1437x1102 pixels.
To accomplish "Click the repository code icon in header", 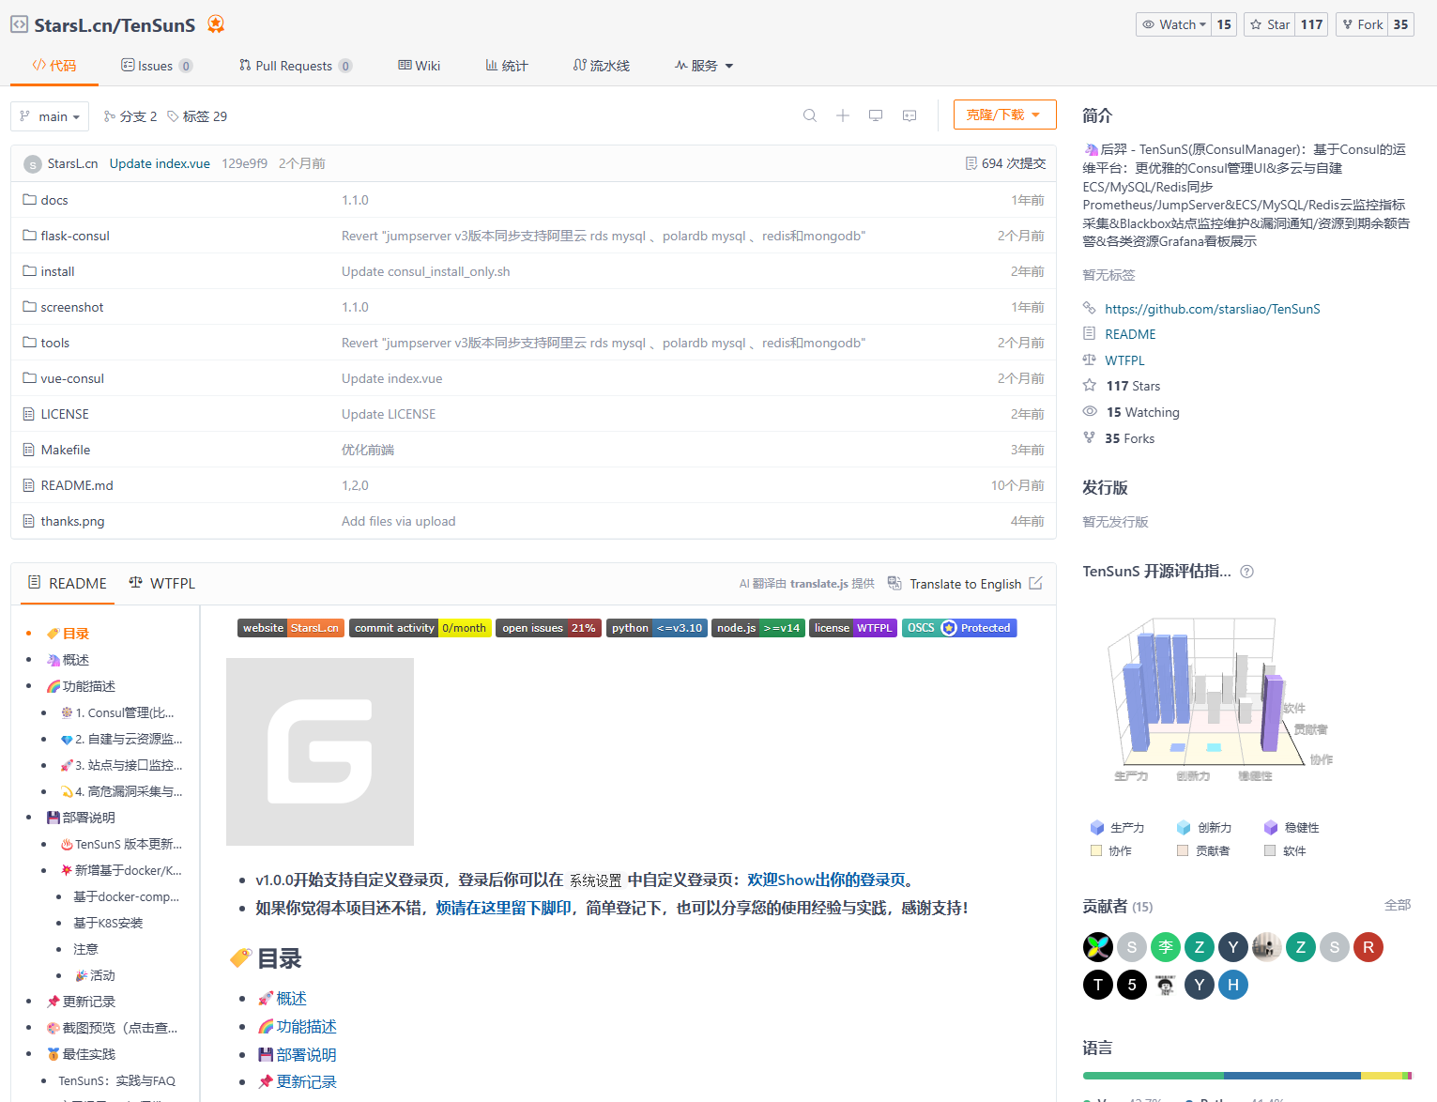I will tap(19, 24).
